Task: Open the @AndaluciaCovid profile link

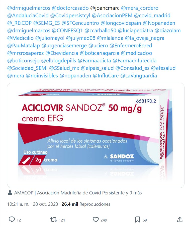Action: coord(28,16)
